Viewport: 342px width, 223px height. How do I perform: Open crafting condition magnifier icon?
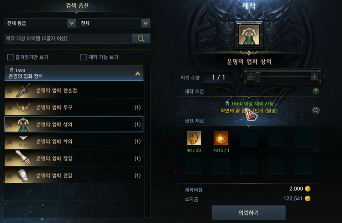point(315,111)
